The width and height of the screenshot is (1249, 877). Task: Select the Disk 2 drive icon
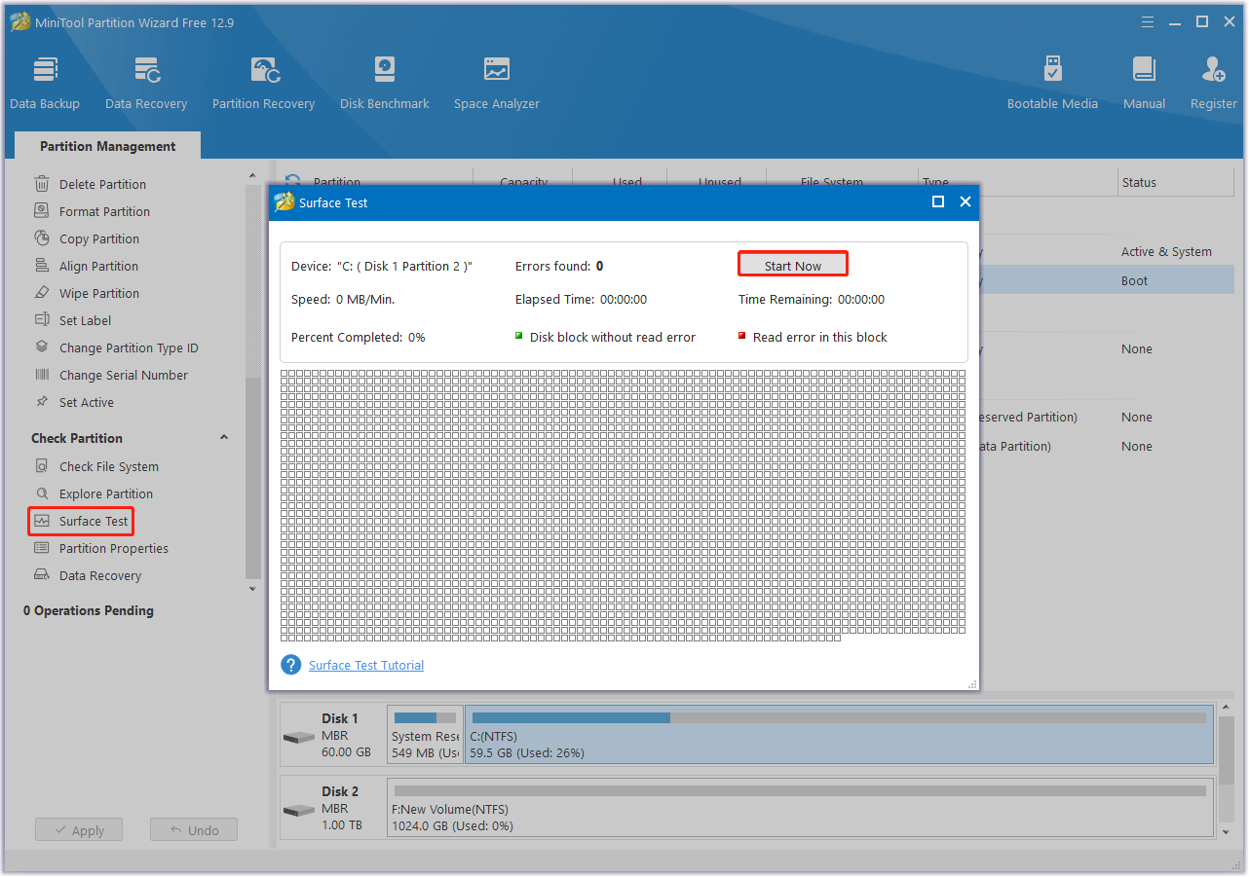(299, 810)
